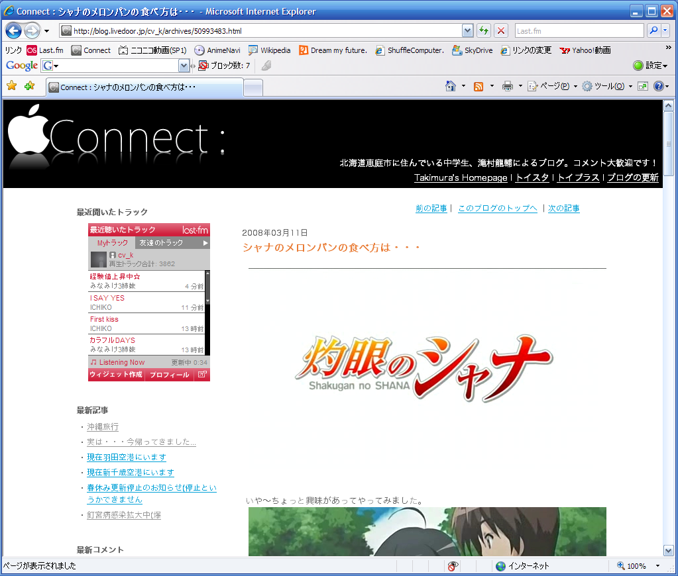Viewport: 678px width, 576px height.
Task: Open Dream my future. links favorite
Action: tap(333, 50)
